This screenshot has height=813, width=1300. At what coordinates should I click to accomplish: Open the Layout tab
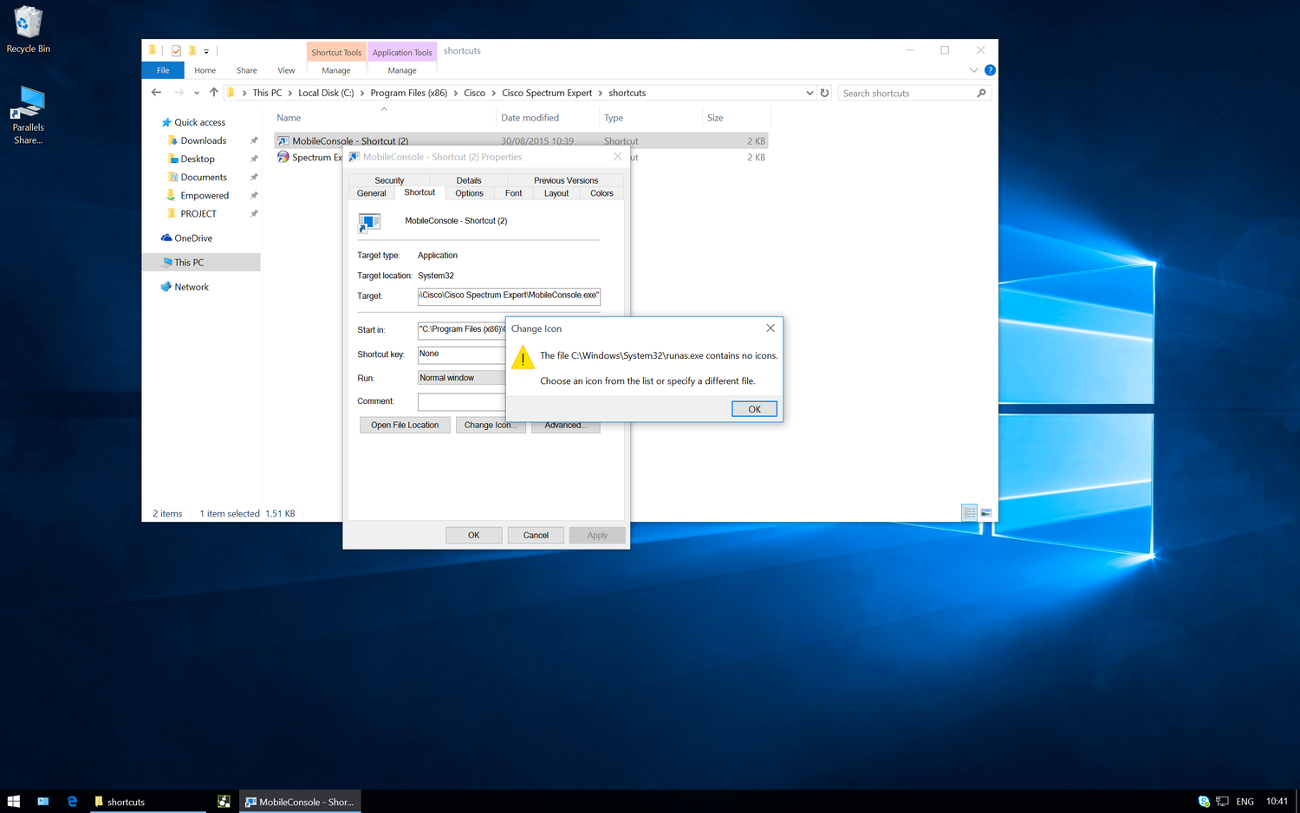[556, 193]
